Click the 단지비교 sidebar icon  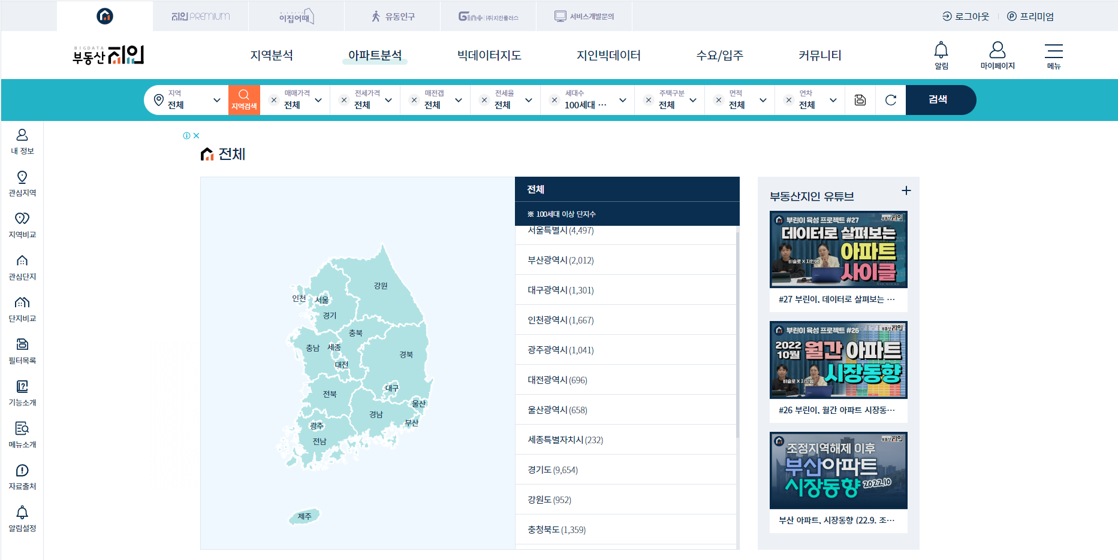(22, 308)
